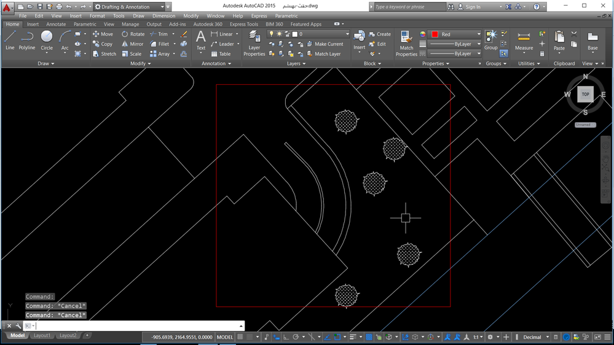Image resolution: width=614 pixels, height=345 pixels.
Task: Open Layer Properties manager
Action: coord(254,43)
